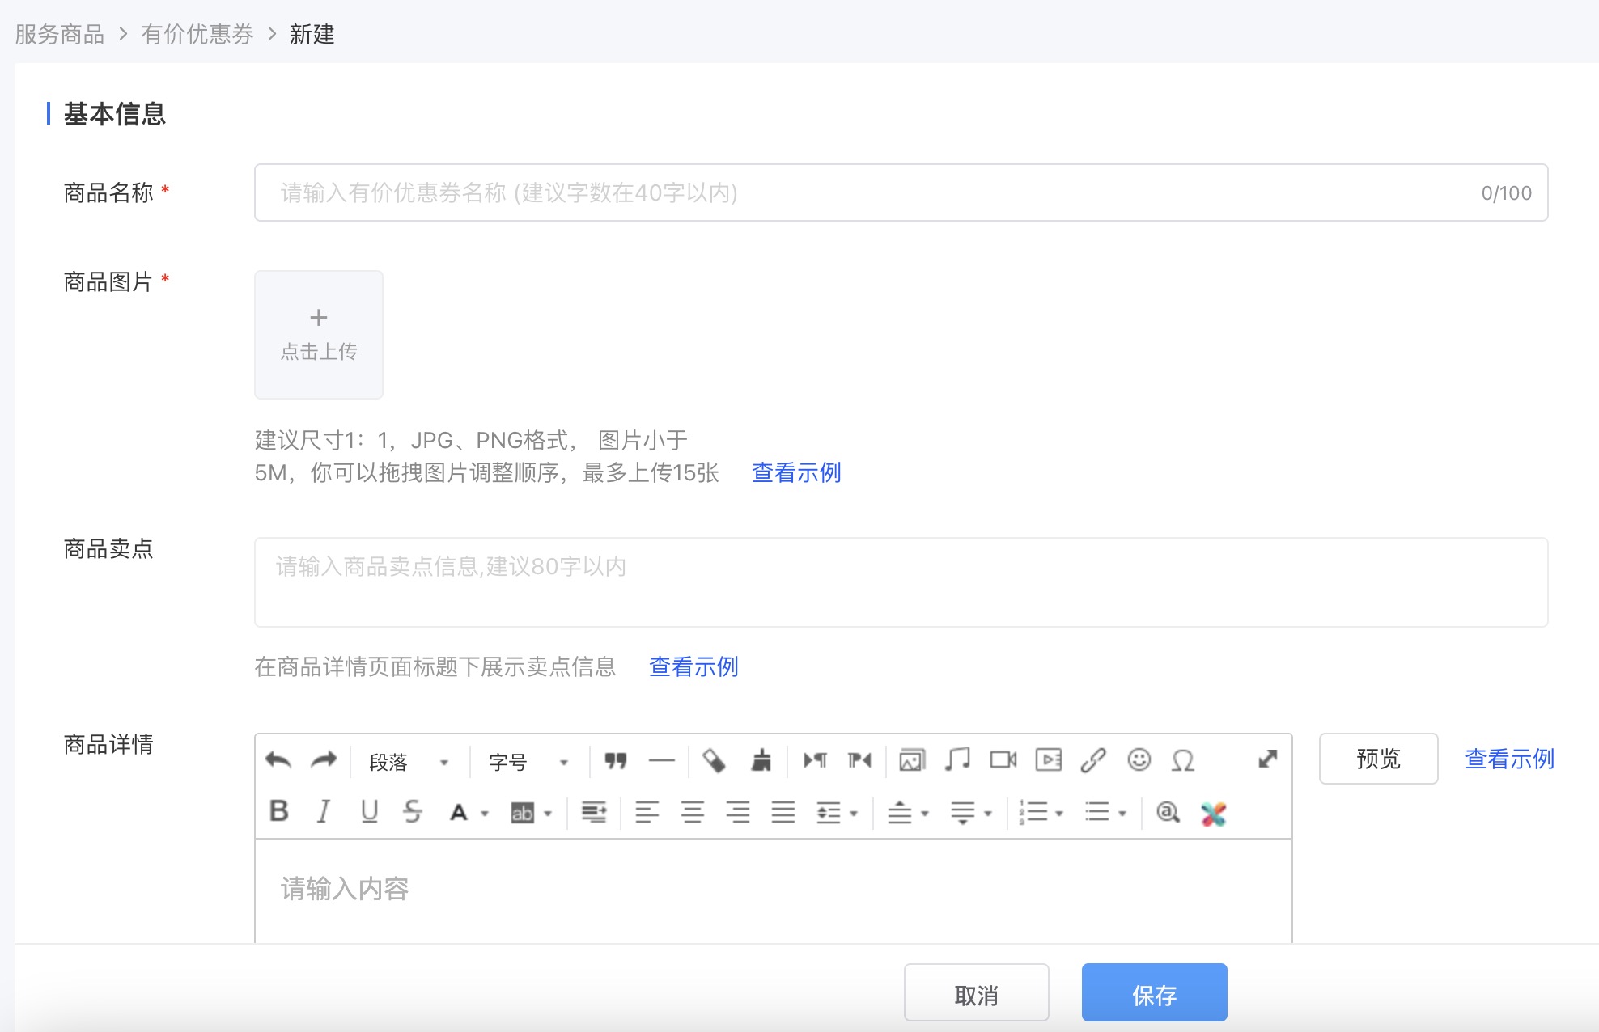Insert a hyperlink with the chain icon
Screen dimensions: 1599x1032
[x=1093, y=760]
